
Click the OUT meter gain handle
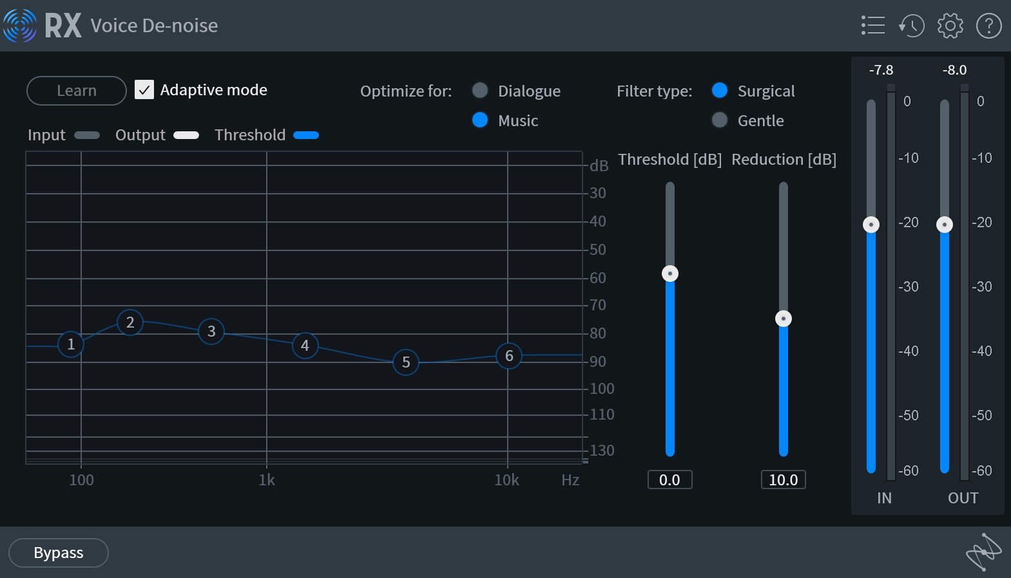click(945, 225)
